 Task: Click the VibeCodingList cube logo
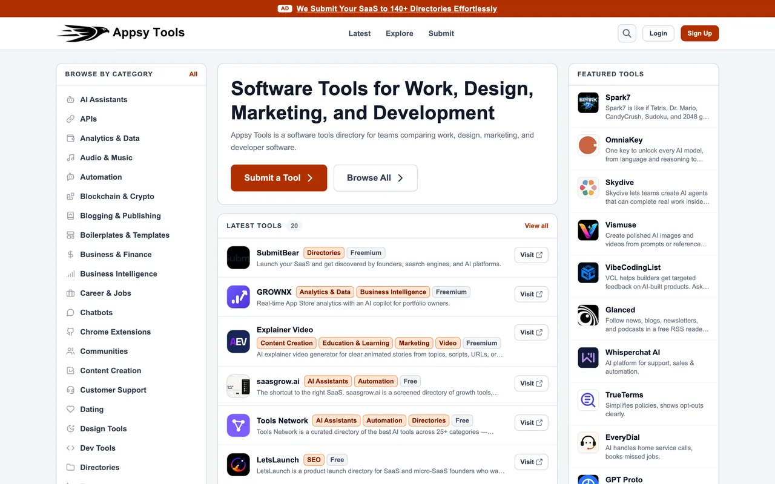(588, 273)
